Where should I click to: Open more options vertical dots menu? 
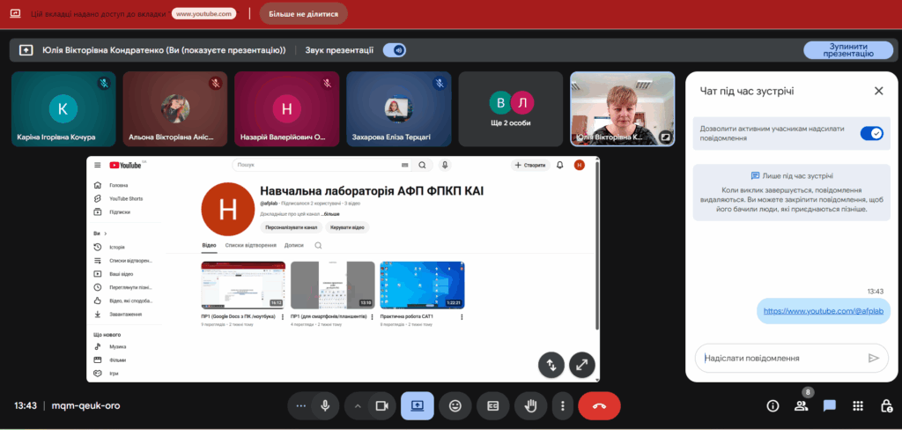point(562,406)
